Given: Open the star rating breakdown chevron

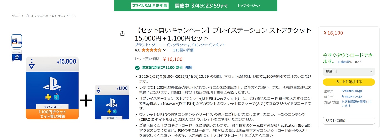Looking at the screenshot, I should point(165,50).
